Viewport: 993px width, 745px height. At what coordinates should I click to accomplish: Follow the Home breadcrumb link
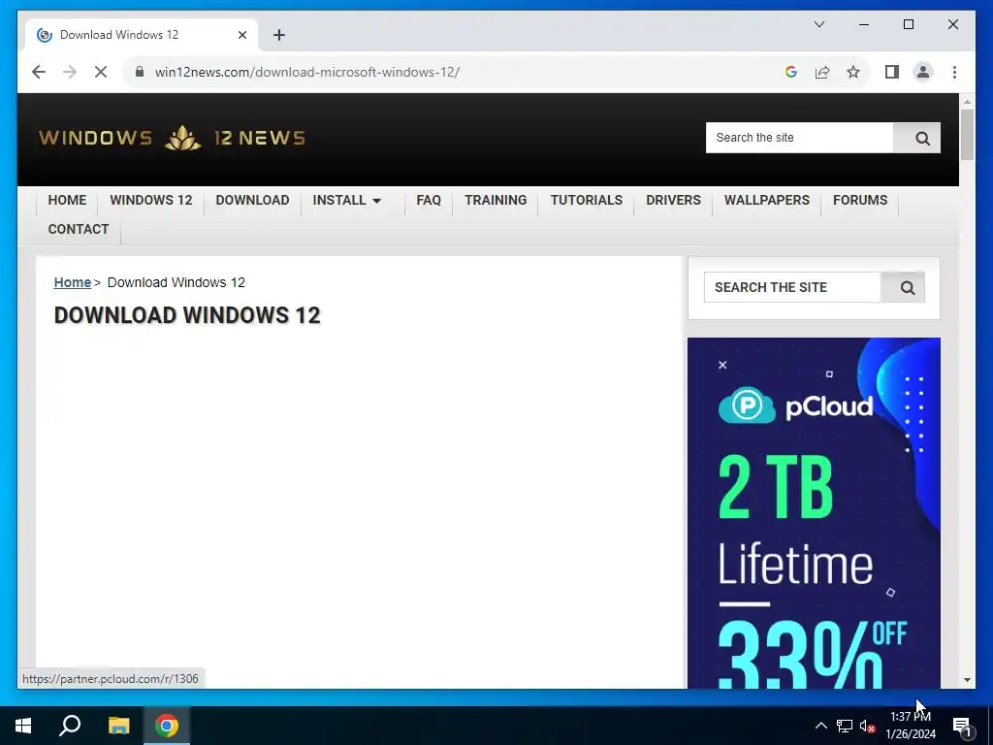coord(72,282)
